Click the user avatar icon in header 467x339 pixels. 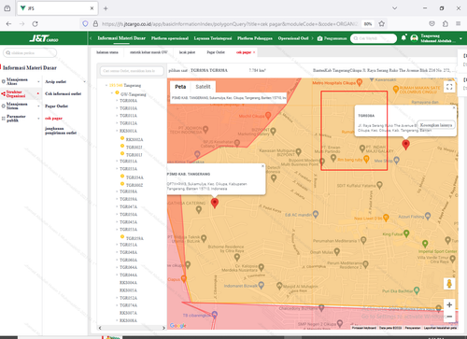pyautogui.click(x=414, y=38)
